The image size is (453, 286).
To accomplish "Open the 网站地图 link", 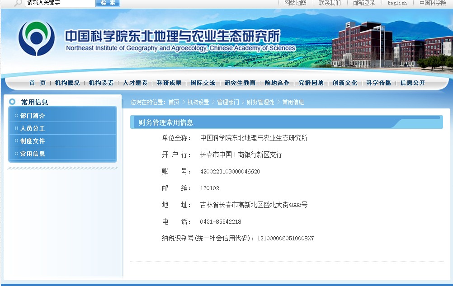I will (295, 3).
